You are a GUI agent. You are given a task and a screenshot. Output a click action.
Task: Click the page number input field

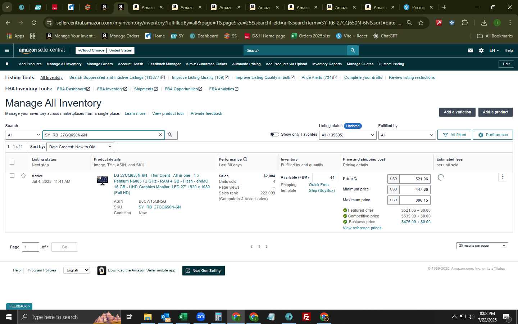click(31, 247)
